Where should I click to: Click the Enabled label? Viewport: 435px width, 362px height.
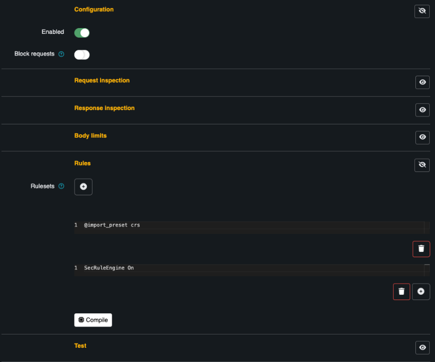[53, 32]
